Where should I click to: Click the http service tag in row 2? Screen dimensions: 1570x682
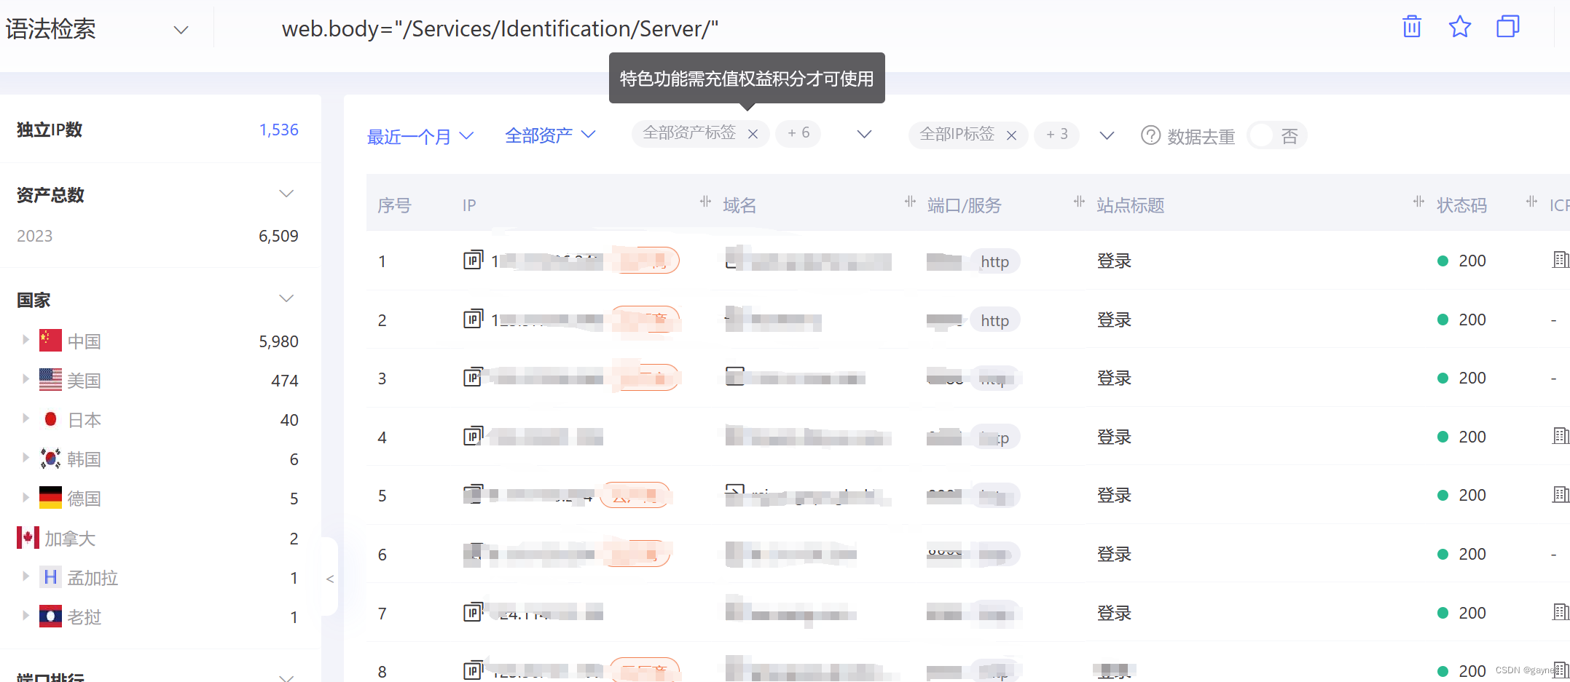[994, 320]
